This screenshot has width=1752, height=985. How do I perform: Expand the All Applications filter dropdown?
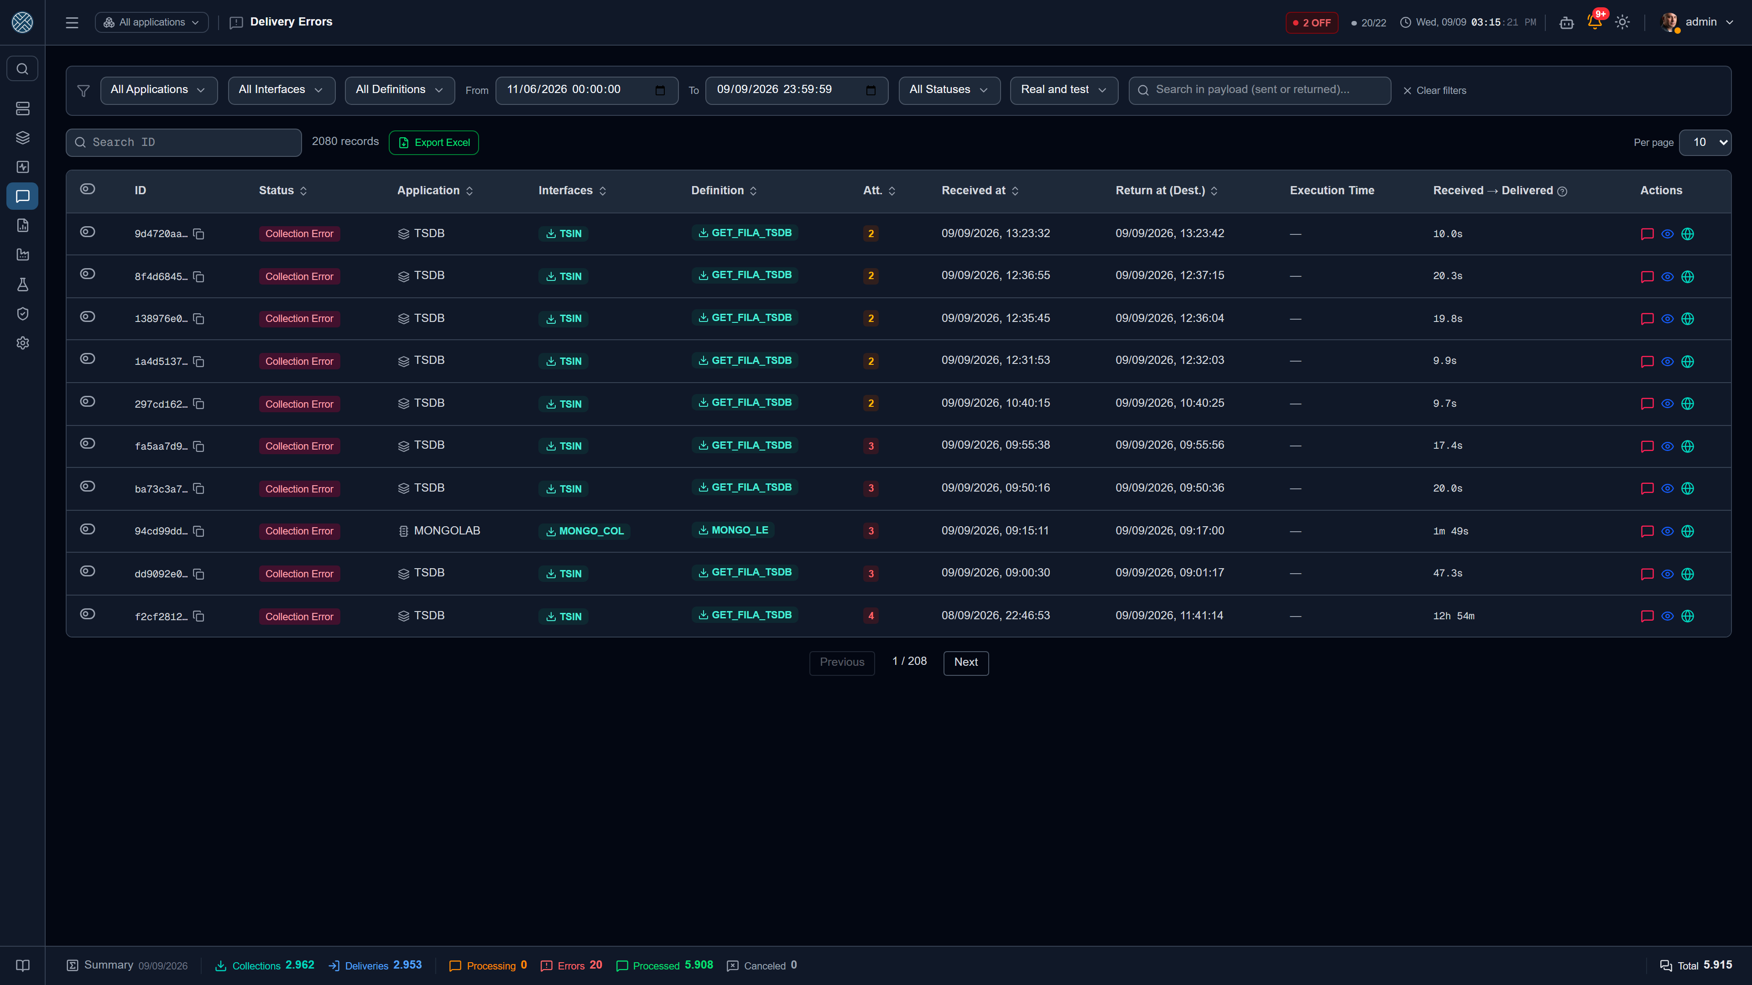(x=158, y=90)
